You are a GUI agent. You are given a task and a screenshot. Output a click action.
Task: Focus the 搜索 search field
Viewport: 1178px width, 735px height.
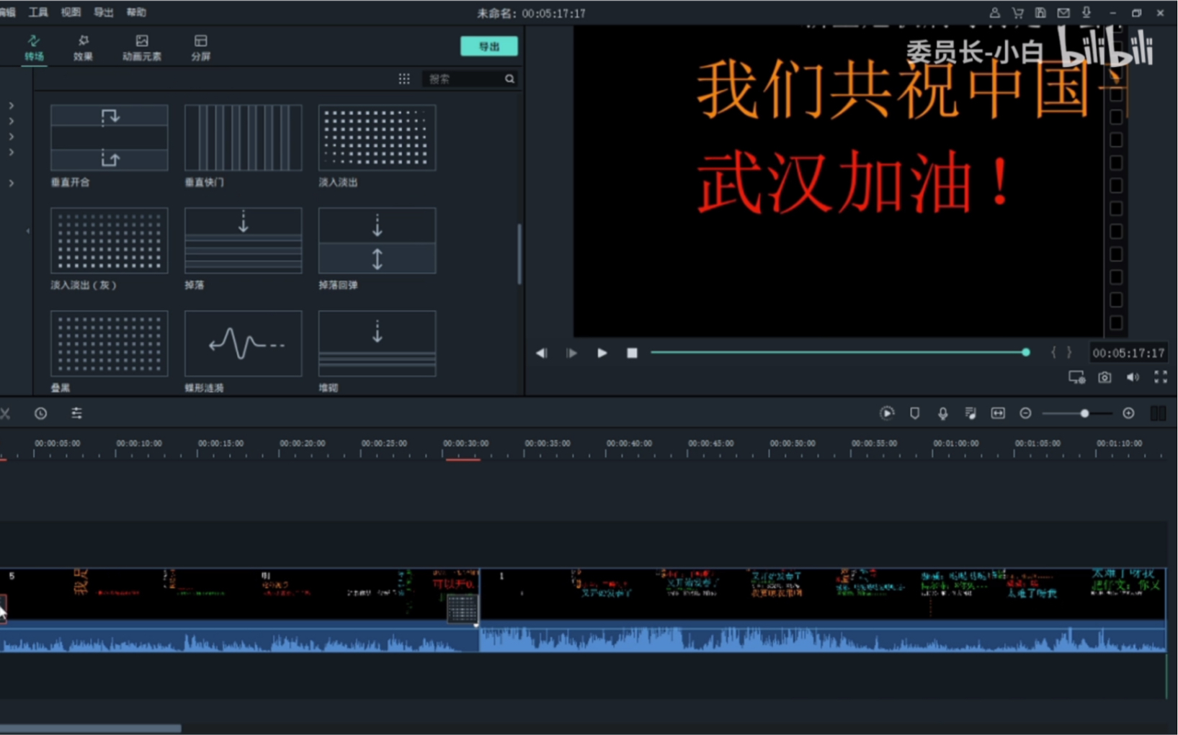[464, 79]
